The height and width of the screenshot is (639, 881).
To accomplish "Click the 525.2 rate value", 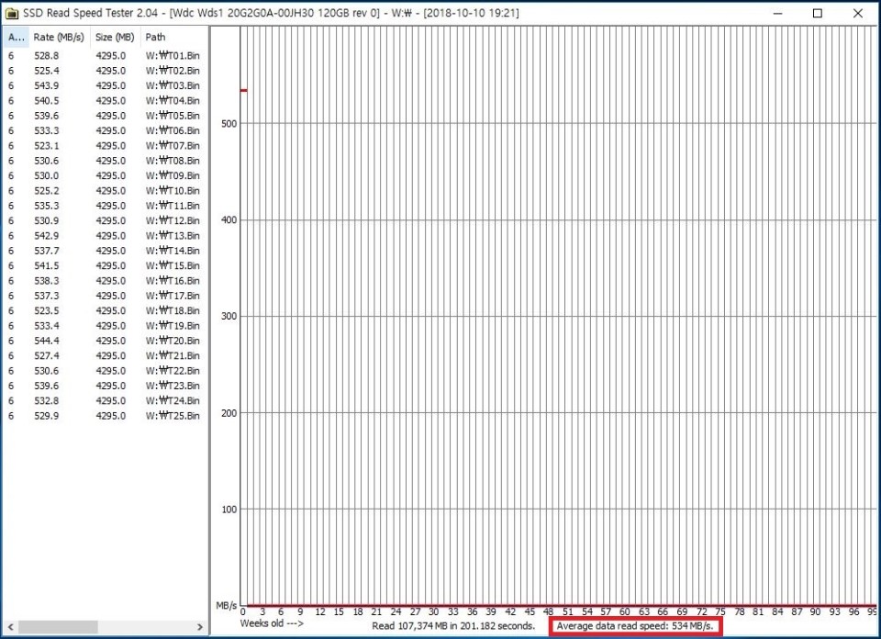I will 46,191.
